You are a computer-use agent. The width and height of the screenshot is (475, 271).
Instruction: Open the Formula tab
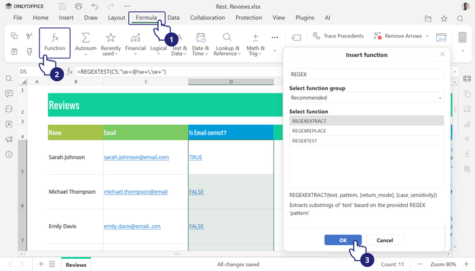pos(146,18)
